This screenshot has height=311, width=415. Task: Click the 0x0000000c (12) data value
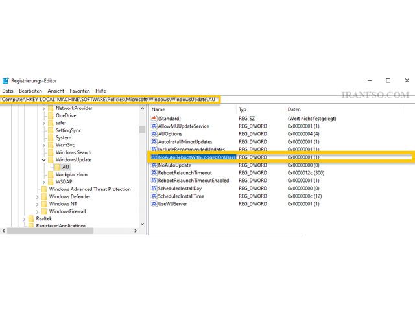(x=305, y=196)
